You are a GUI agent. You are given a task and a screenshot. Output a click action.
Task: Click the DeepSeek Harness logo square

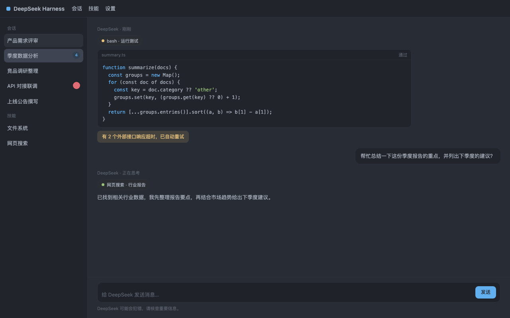click(x=8, y=9)
